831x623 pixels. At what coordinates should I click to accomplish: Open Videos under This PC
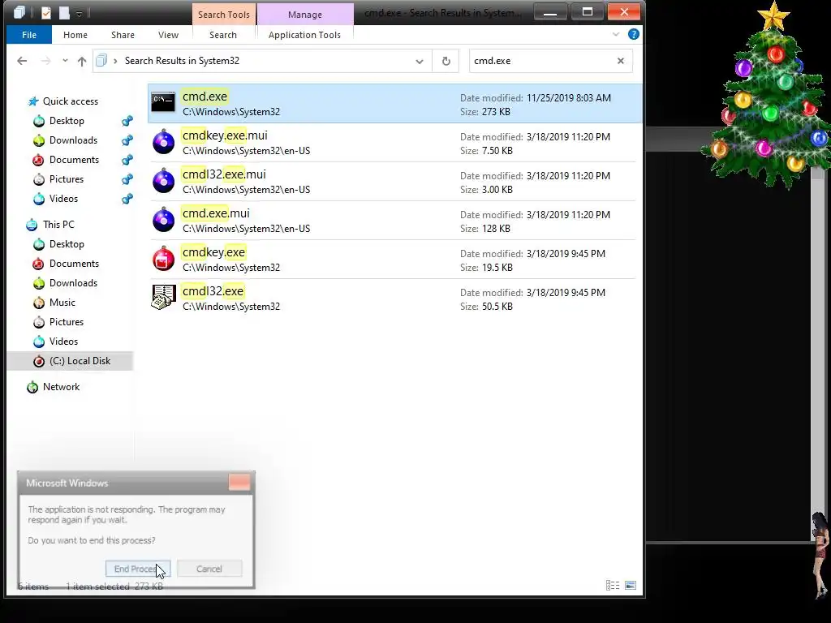63,342
